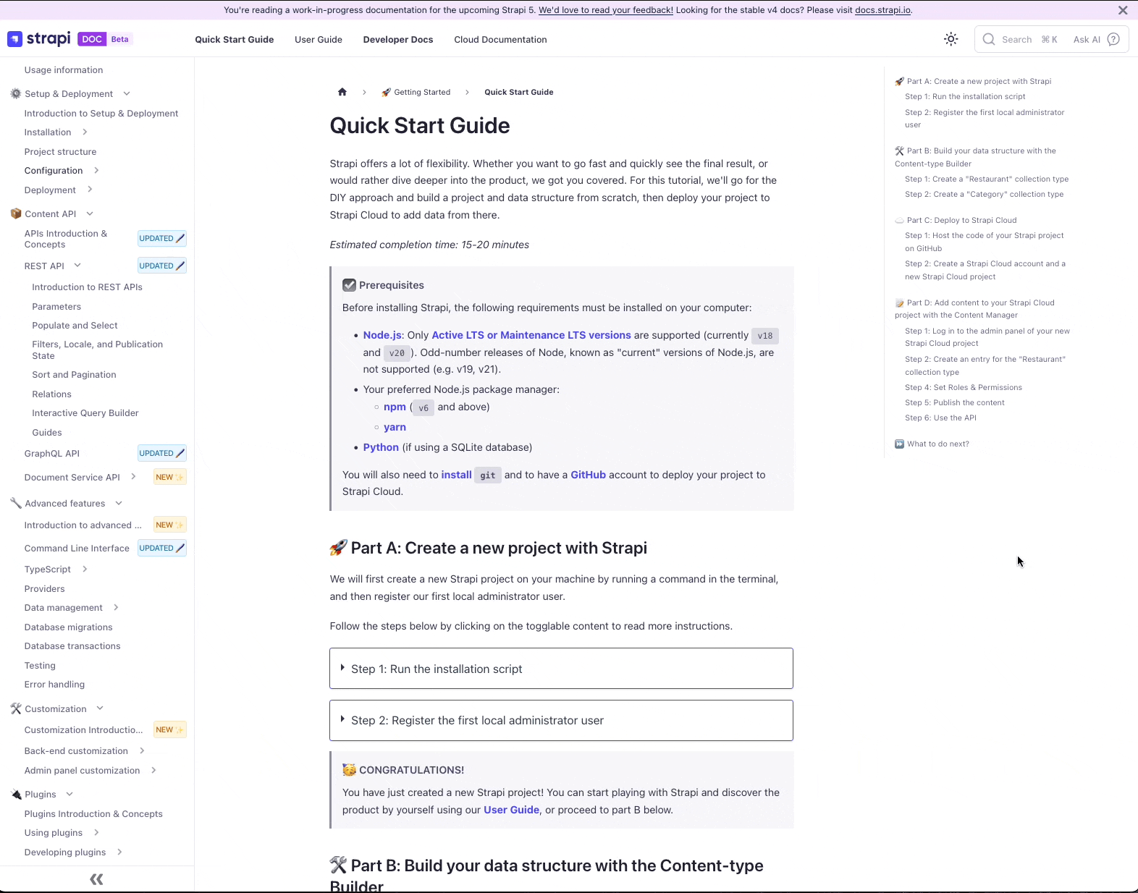Expand the Configuration sidebar chevron
Image resolution: width=1138 pixels, height=893 pixels.
(96, 171)
